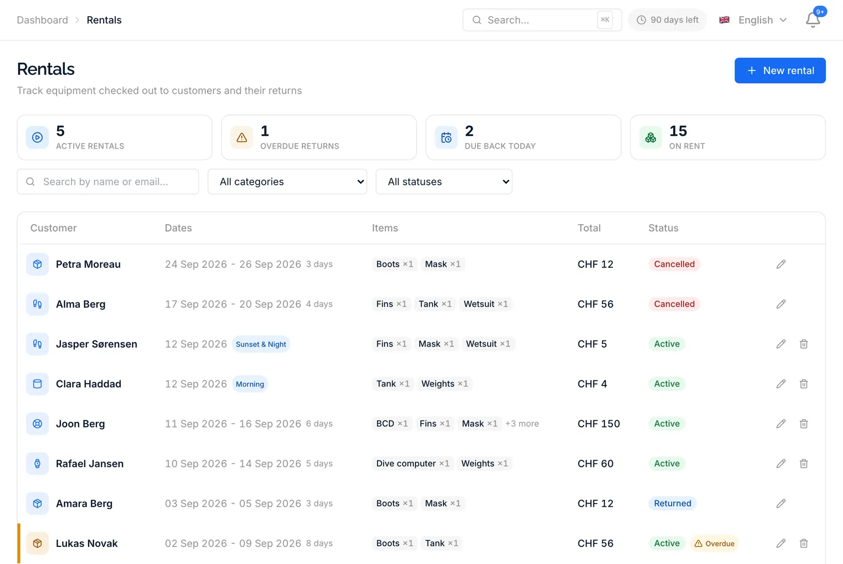The width and height of the screenshot is (843, 564).
Task: Click Joon Berg's Active status badge
Action: pyautogui.click(x=667, y=424)
